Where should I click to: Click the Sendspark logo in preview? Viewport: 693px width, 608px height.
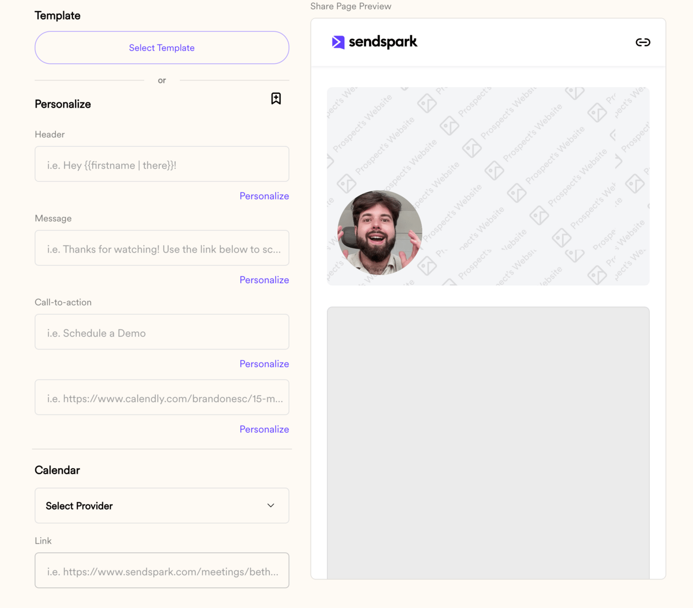point(374,42)
